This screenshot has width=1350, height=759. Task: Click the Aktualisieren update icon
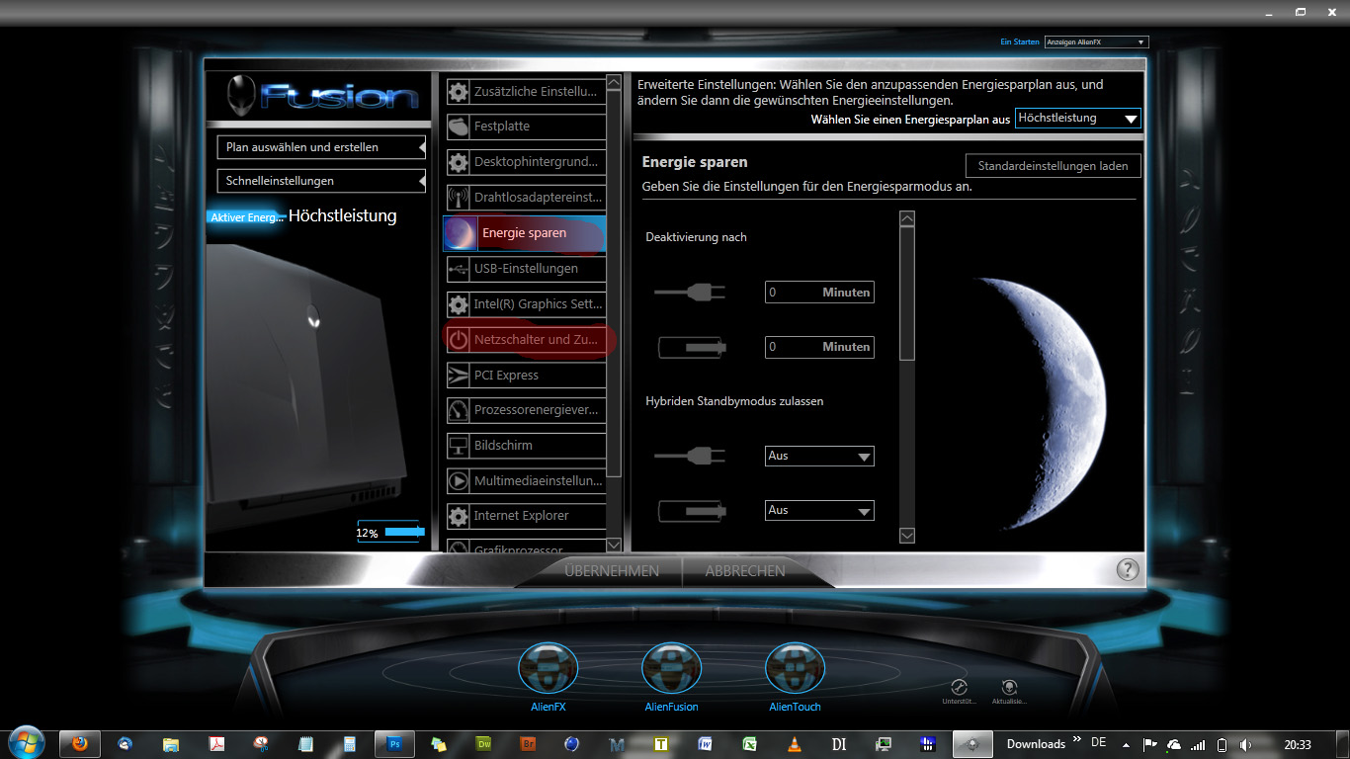[1009, 687]
